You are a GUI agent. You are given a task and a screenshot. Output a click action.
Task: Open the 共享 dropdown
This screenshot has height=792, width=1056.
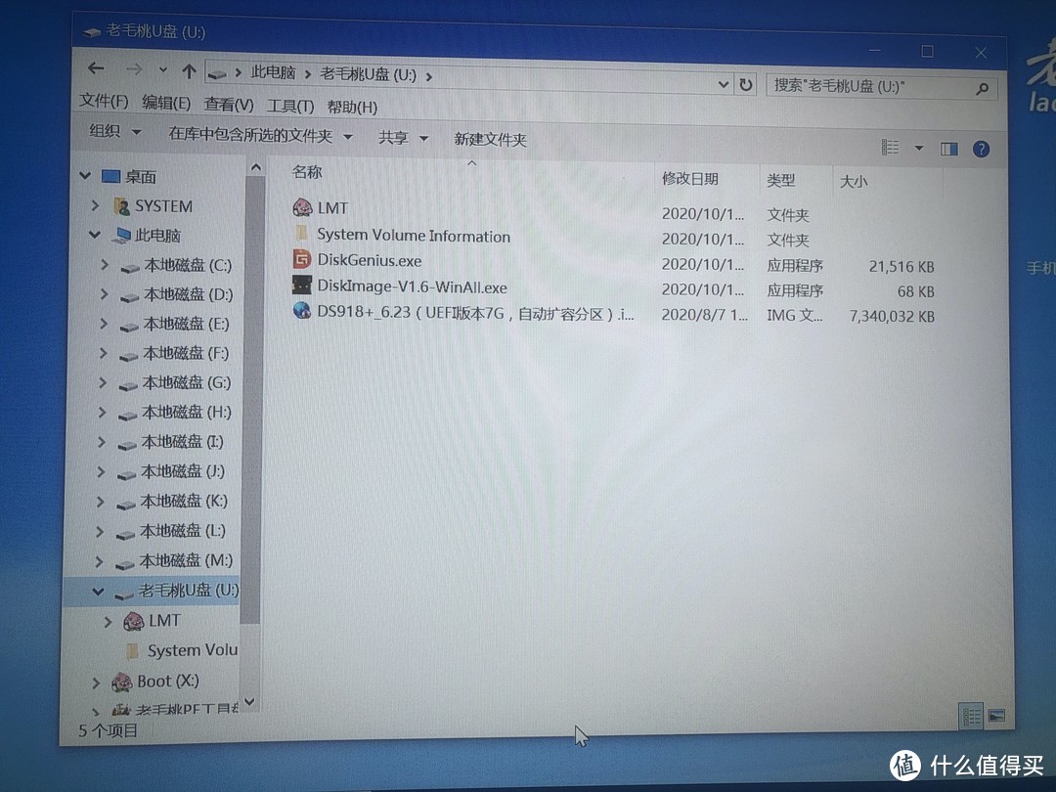tap(403, 138)
